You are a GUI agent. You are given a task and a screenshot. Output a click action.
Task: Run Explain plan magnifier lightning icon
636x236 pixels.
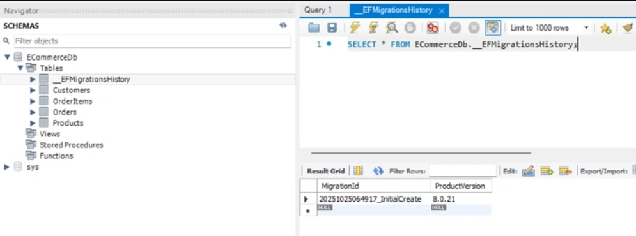tap(391, 27)
